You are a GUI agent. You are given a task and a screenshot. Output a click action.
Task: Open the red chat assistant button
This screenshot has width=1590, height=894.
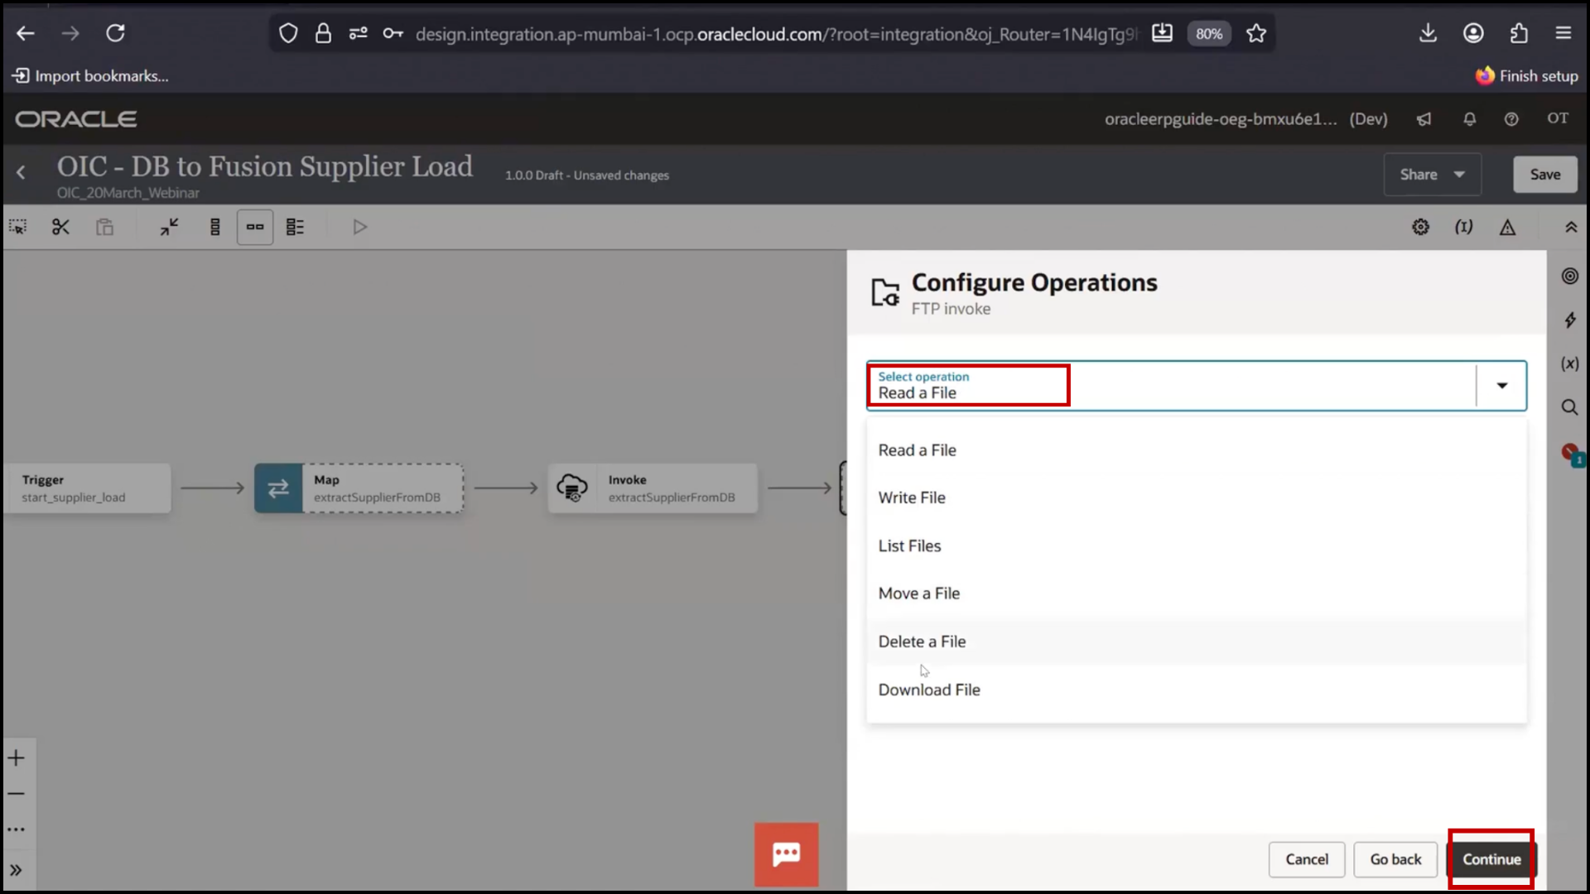point(786,854)
